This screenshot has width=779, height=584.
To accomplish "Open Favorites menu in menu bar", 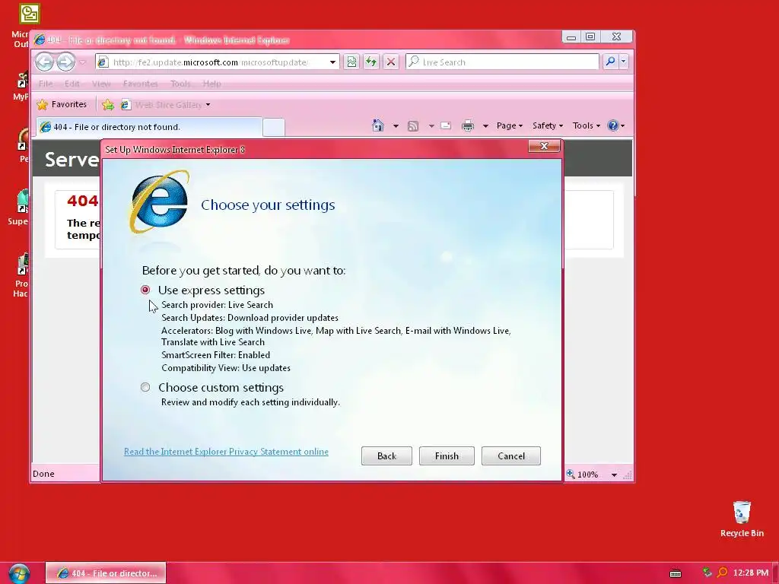I will 141,84.
